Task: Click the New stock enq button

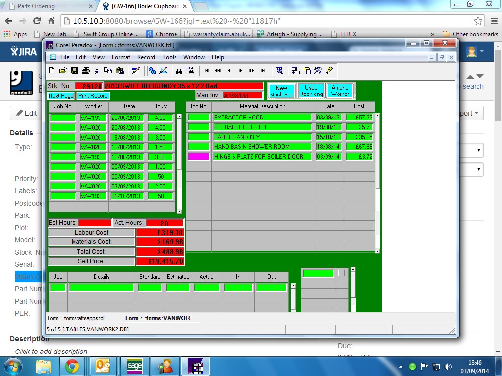Action: pos(281,91)
